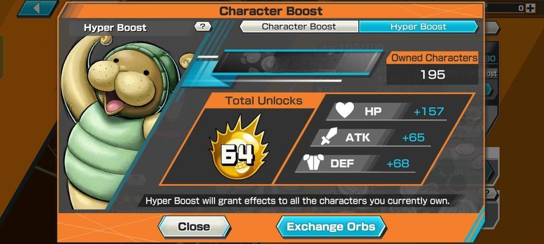Viewport: 544px width, 244px height.
Task: Click the Exchange Orbs button
Action: [331, 226]
